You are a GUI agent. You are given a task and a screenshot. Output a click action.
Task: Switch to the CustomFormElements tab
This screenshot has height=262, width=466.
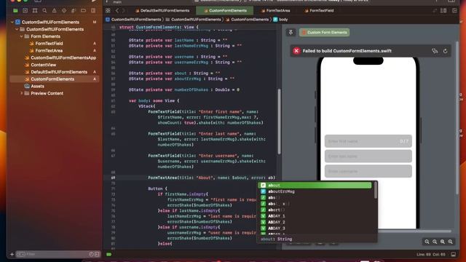[225, 11]
